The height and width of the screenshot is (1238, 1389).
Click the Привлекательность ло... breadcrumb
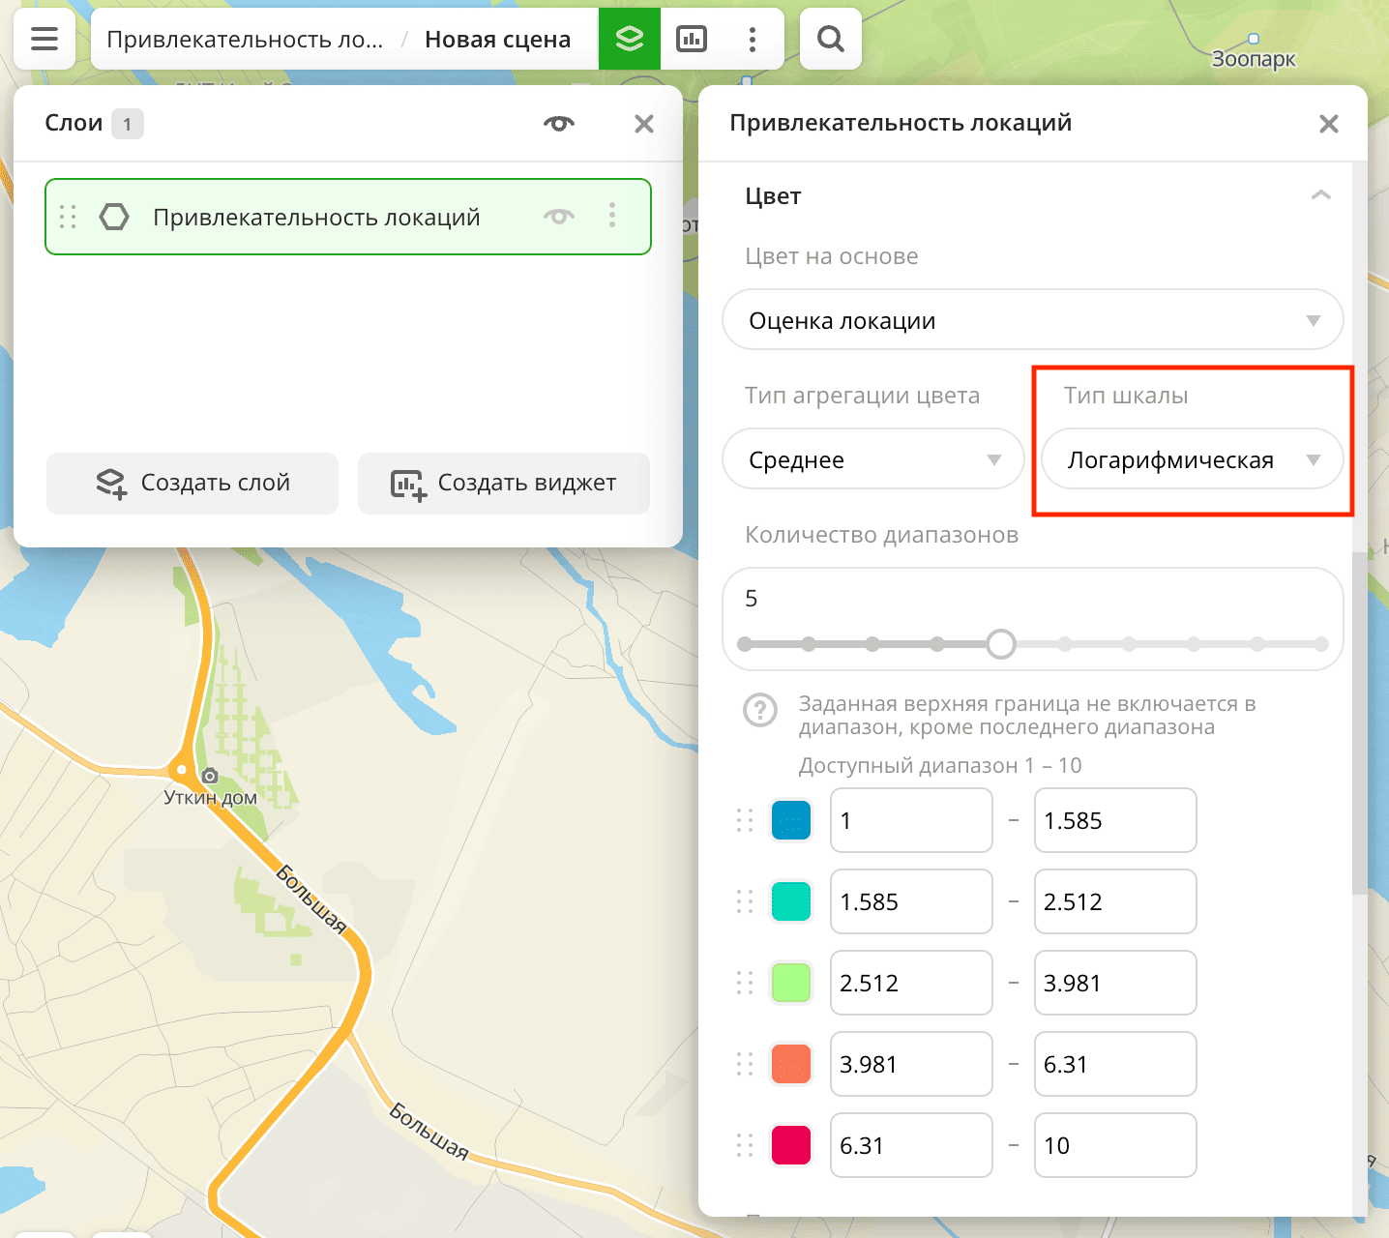pos(245,40)
